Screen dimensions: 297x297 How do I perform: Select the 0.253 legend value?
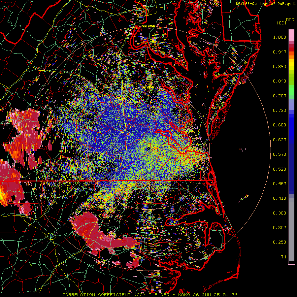280,242
